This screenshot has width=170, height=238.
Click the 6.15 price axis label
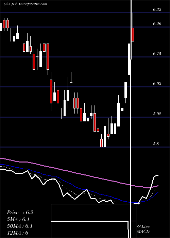coord(157,54)
